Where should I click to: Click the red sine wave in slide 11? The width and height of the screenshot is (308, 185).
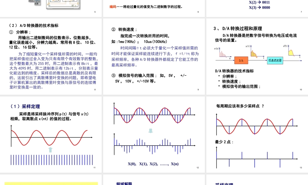[x=50, y=138]
